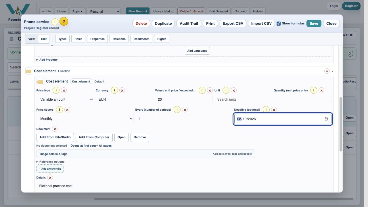Image resolution: width=368 pixels, height=207 pixels.
Task: Click the Price covers info icon
Action: [x=60, y=110]
